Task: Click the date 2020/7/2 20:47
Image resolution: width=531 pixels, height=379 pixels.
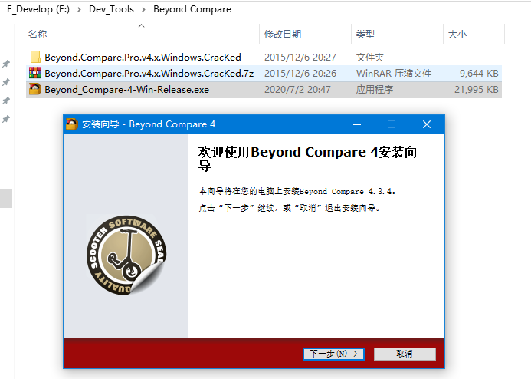Action: 297,90
